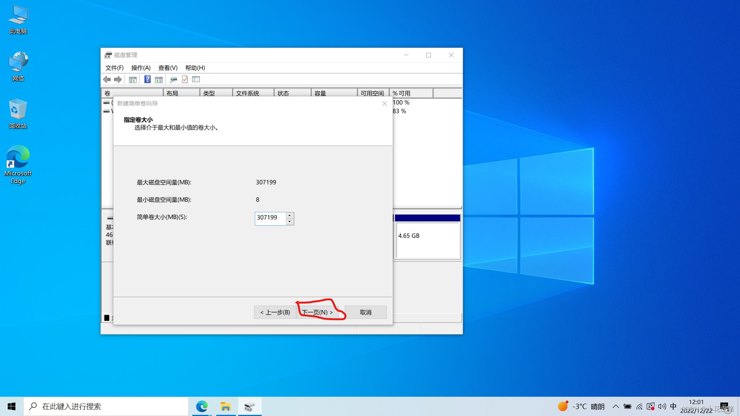Screen dimensions: 740x416
Task: Click the action pane toggle icon
Action: click(159, 80)
